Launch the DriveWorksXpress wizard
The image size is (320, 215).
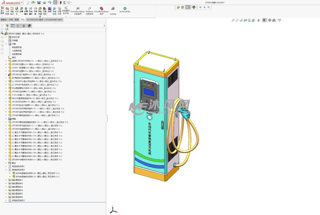pos(101,8)
